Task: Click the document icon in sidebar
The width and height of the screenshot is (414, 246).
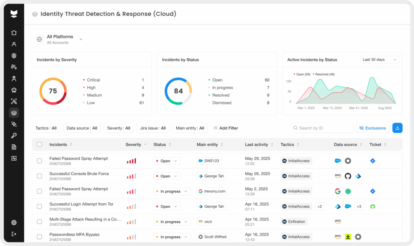Action: click(x=14, y=147)
